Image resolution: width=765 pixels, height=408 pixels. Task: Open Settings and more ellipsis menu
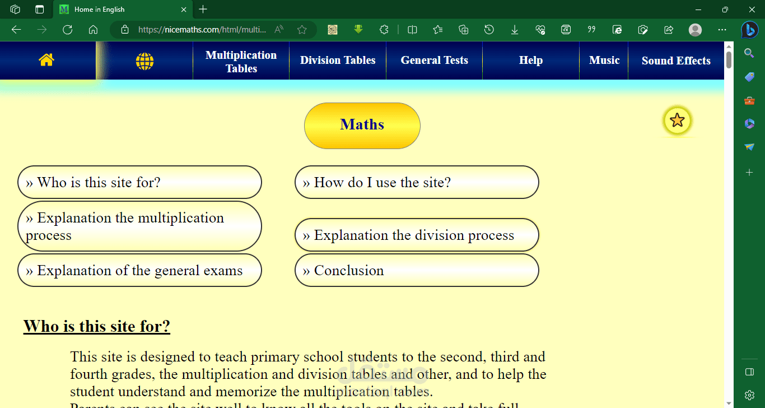[721, 30]
